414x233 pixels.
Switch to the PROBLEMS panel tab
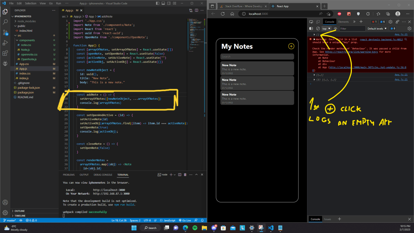coord(69,175)
